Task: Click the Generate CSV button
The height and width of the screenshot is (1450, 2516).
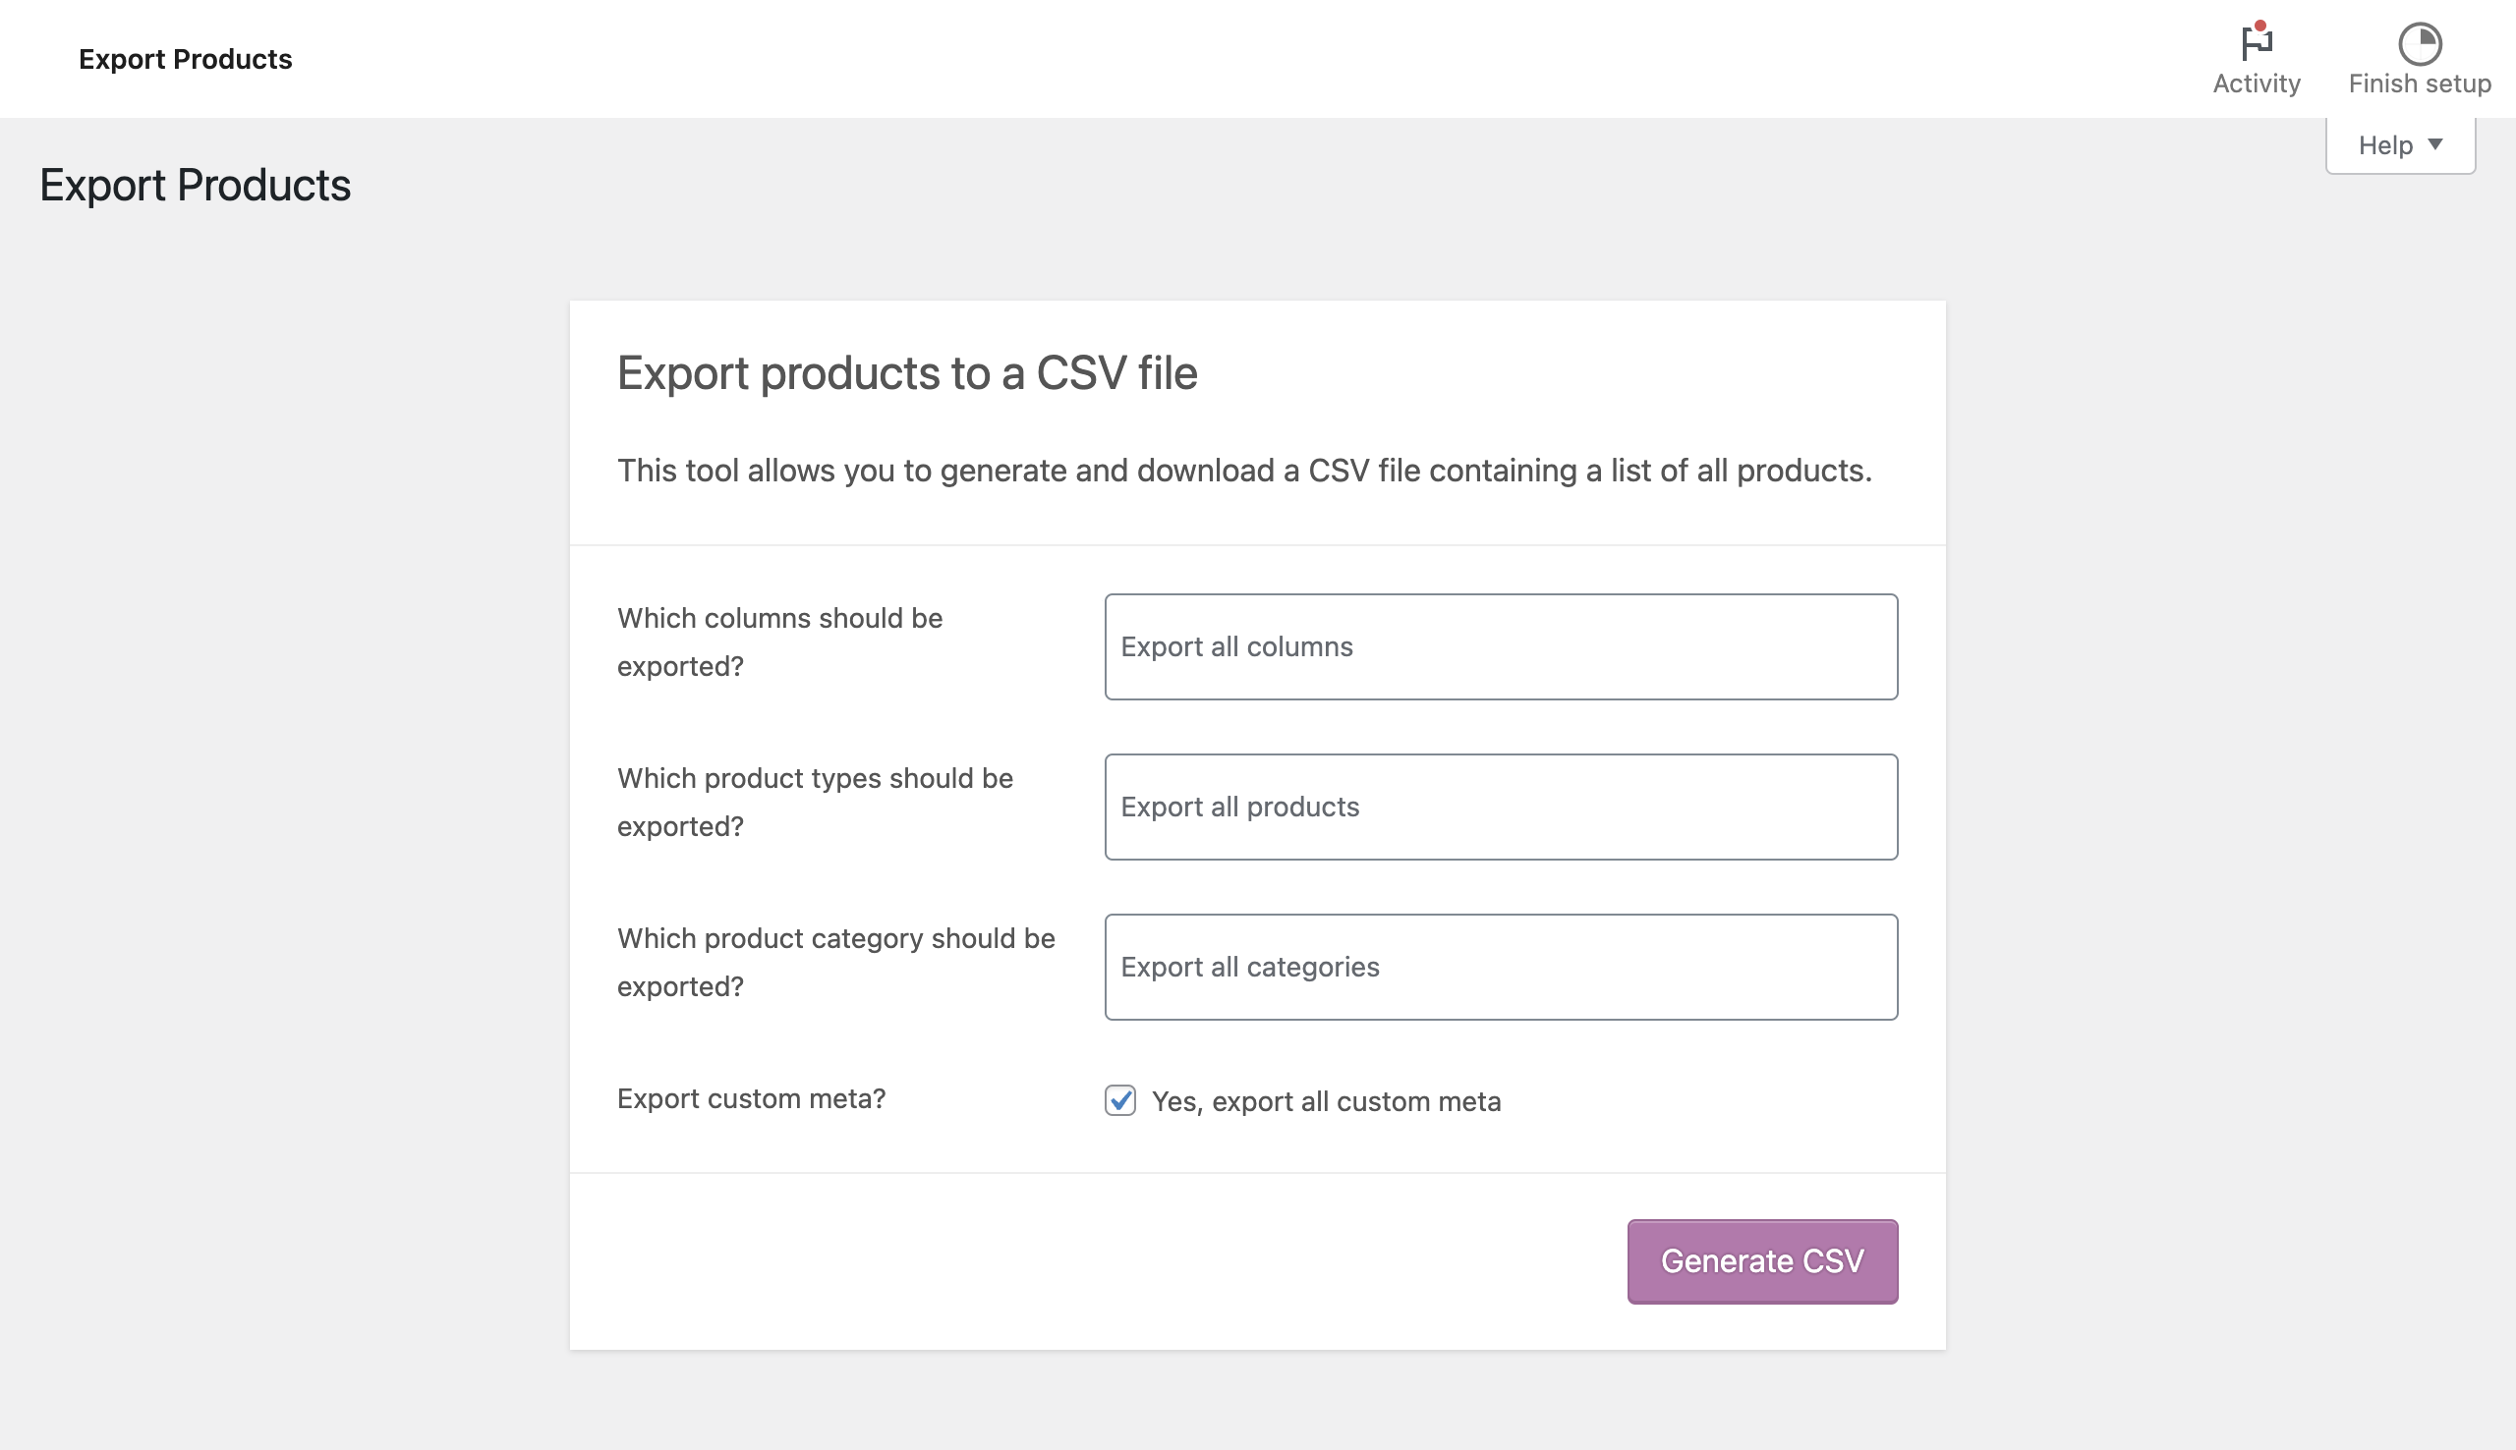Action: 1761,1260
